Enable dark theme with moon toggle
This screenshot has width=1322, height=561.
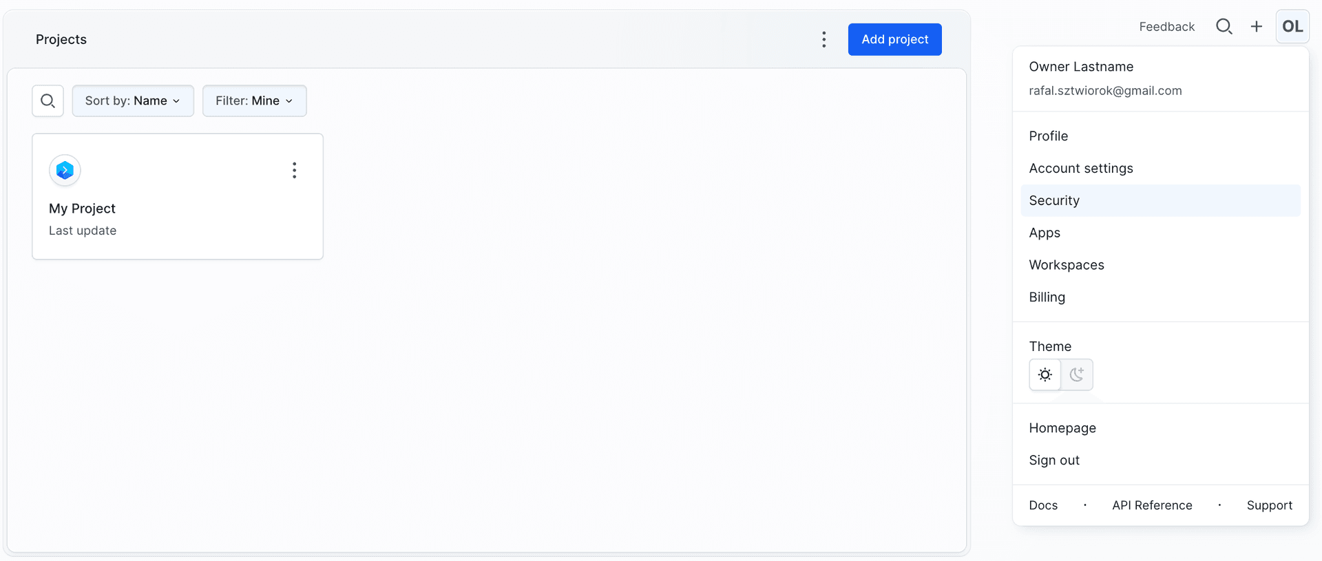(1076, 374)
